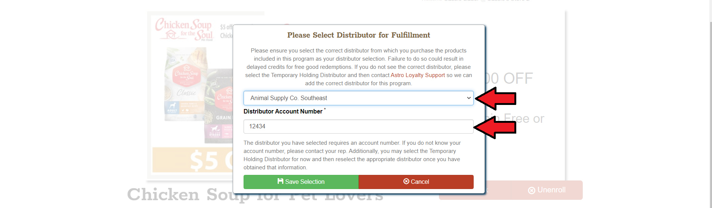Click the Distributor Account Number label
The height and width of the screenshot is (208, 712).
tap(283, 111)
